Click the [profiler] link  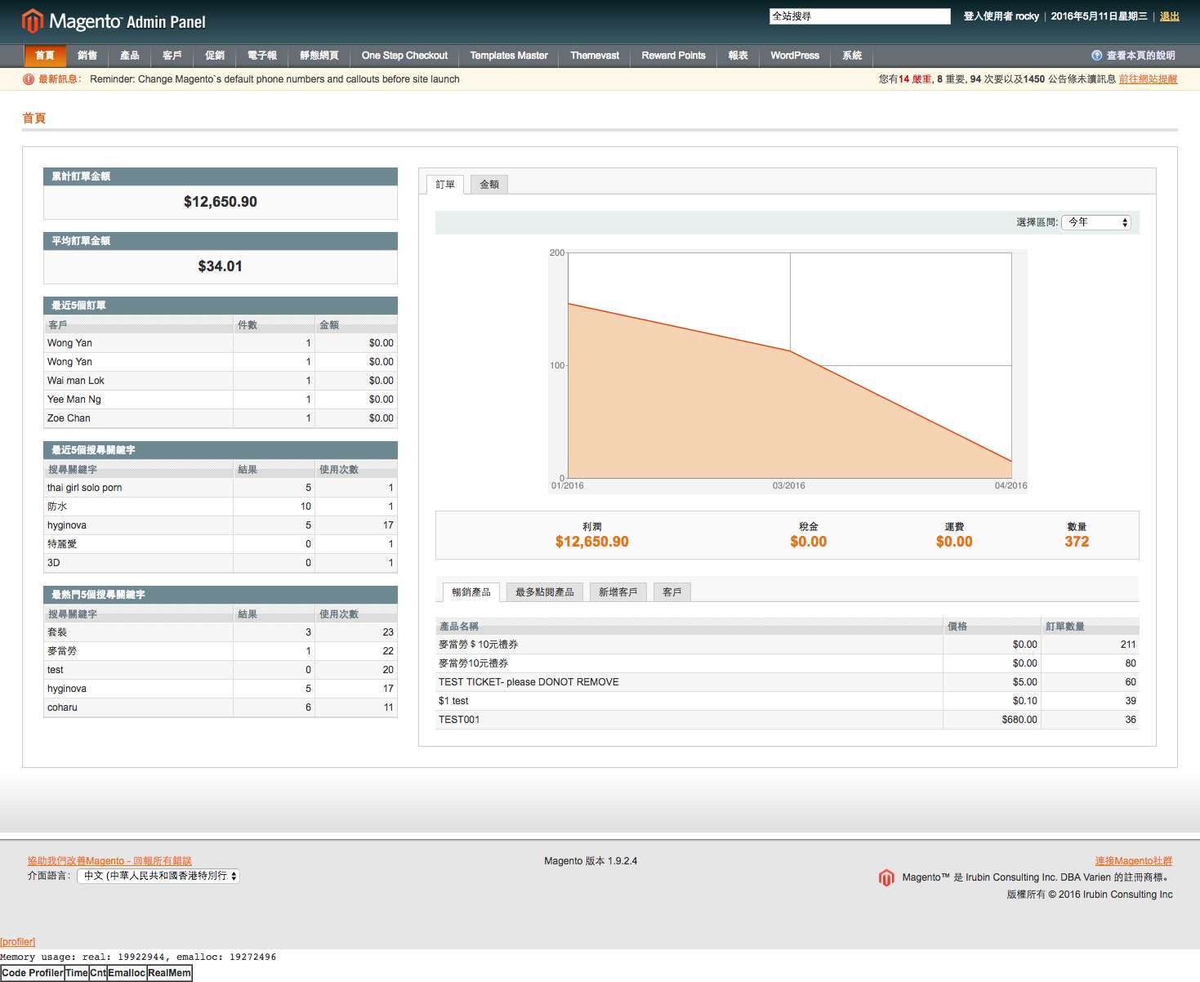[18, 942]
